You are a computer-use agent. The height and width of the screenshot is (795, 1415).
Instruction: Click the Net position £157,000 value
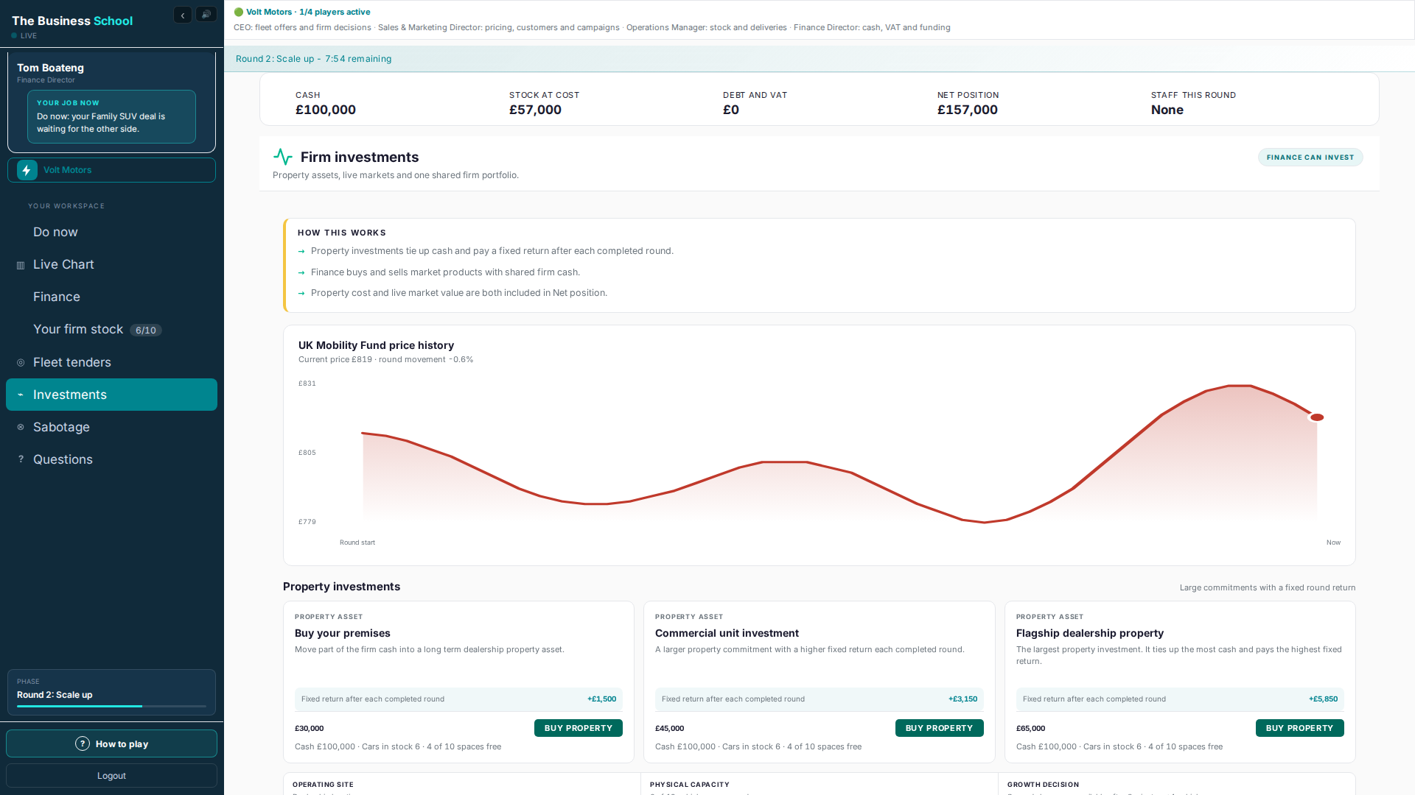[968, 110]
